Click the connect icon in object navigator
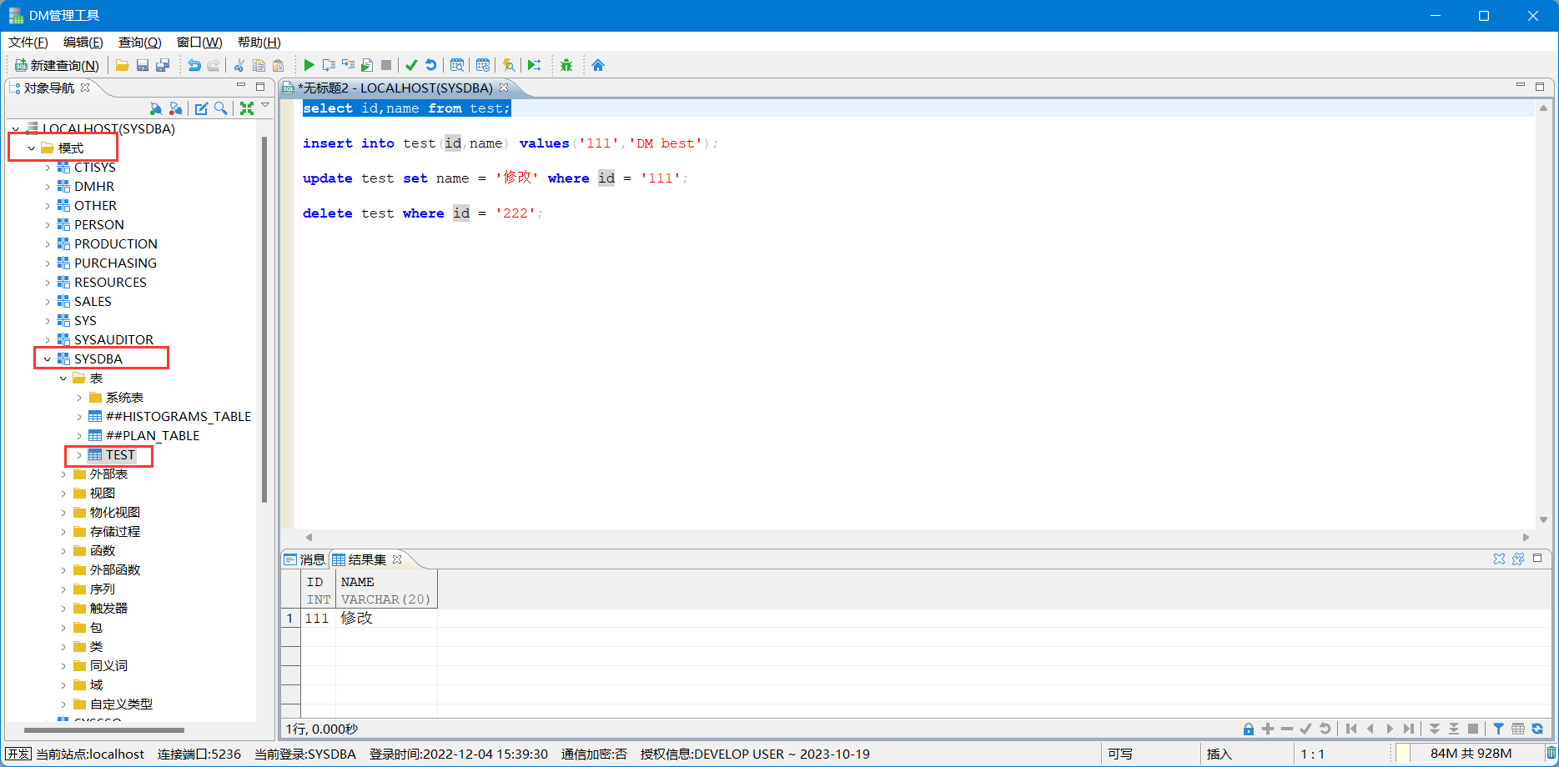 (155, 108)
